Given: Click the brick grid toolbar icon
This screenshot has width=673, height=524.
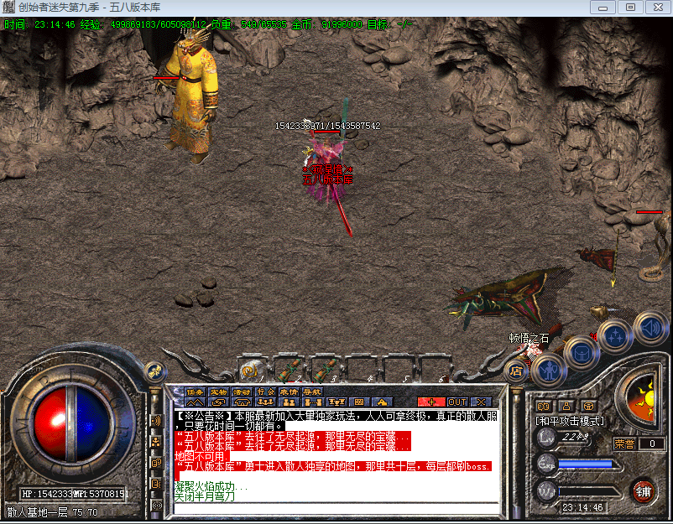Looking at the screenshot, I should point(359,402).
